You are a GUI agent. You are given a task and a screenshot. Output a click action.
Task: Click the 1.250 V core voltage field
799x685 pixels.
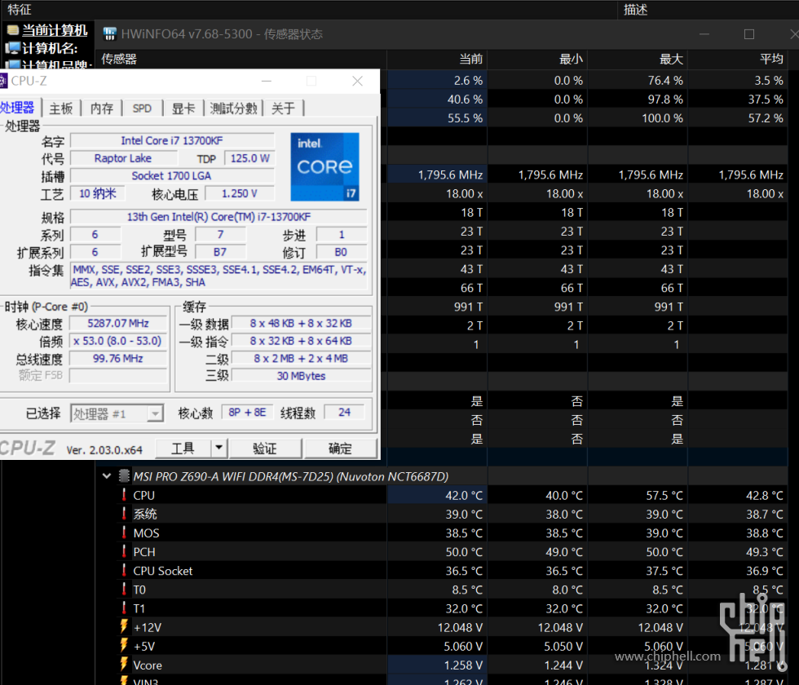[240, 194]
